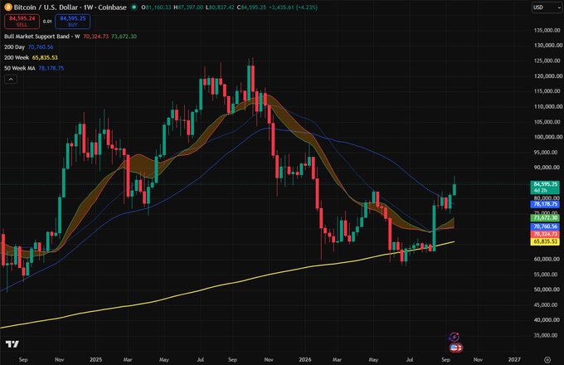This screenshot has width=564, height=365.
Task: Click the 0.01 spread value
Action: (47, 22)
